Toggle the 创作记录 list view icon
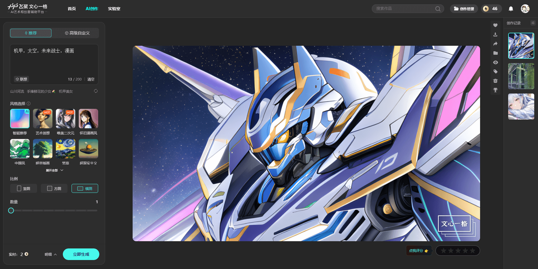The width and height of the screenshot is (538, 269). 533,23
